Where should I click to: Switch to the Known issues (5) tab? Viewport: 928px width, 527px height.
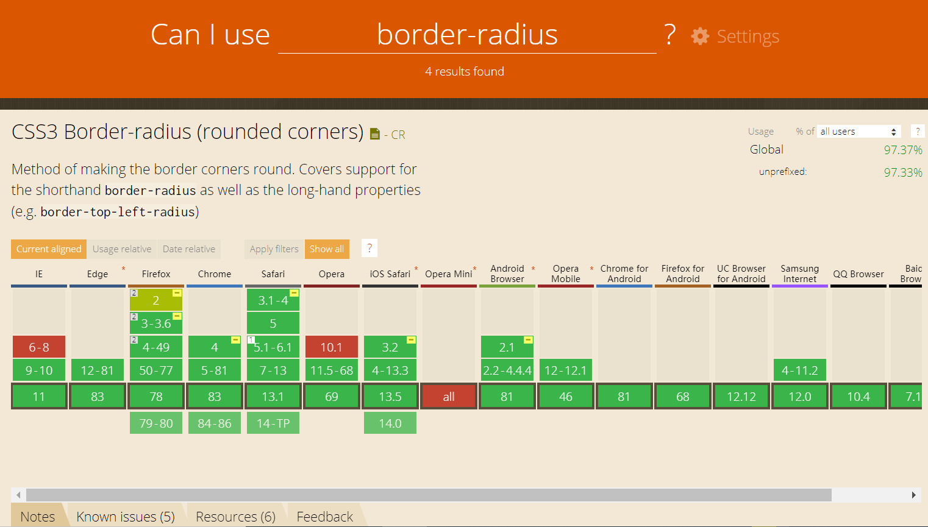click(126, 517)
